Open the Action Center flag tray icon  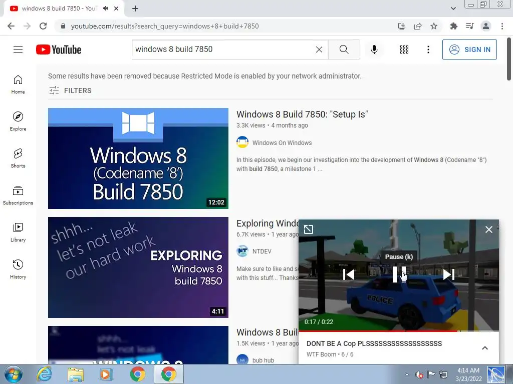pyautogui.click(x=431, y=374)
